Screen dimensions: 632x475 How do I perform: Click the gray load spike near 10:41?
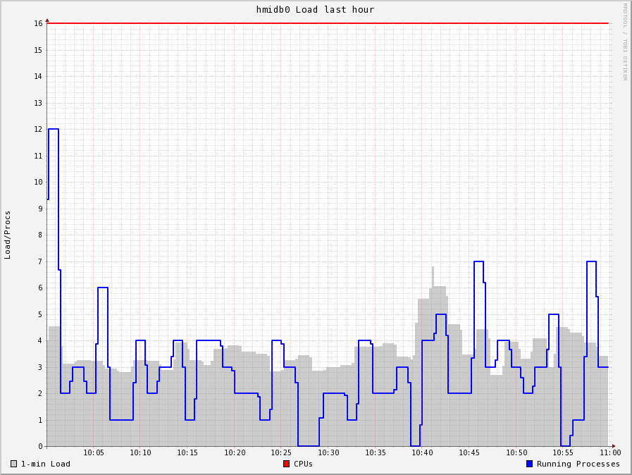(433, 269)
